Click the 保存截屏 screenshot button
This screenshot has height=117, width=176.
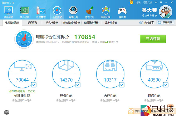click(x=166, y=23)
